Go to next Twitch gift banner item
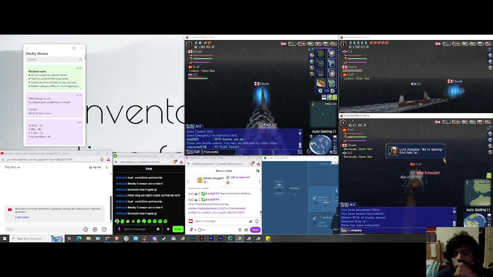493x277 pixels. pyautogui.click(x=259, y=181)
